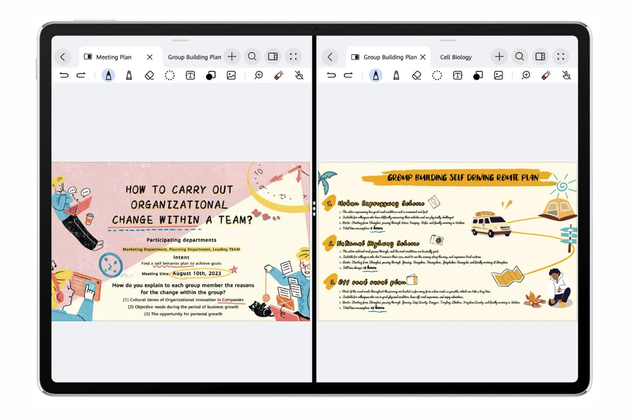Switch to Group Building Plan tab in the left pane

[x=194, y=57]
